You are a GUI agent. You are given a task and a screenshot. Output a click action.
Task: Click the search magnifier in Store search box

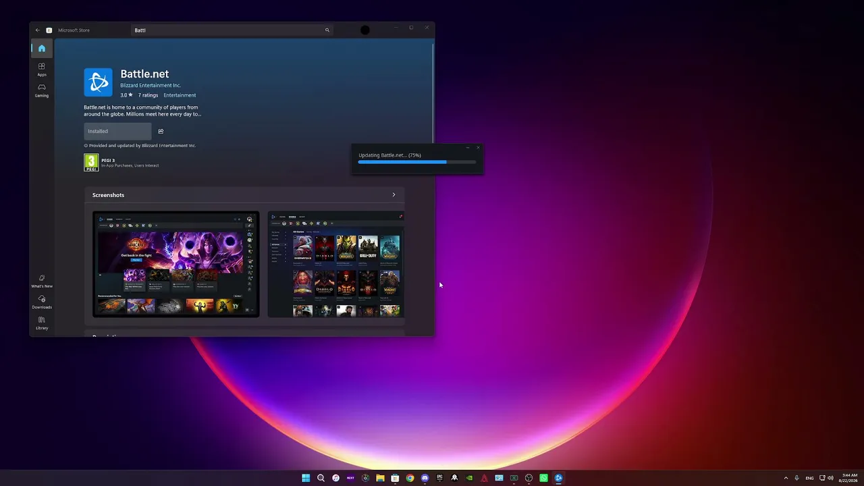[327, 30]
